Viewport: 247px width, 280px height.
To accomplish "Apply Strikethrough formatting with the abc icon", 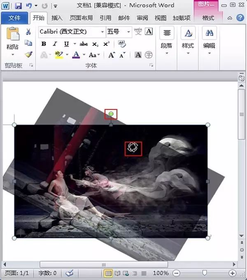I will tap(84, 44).
